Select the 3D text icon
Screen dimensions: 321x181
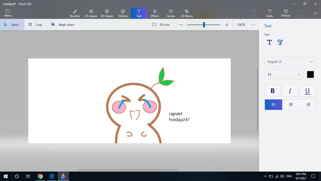(x=280, y=42)
